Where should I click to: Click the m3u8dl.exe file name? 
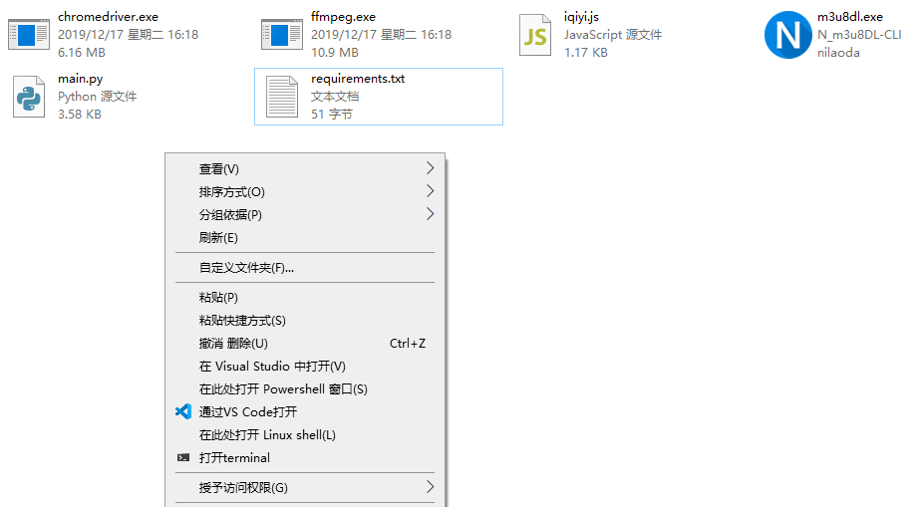[x=850, y=17]
